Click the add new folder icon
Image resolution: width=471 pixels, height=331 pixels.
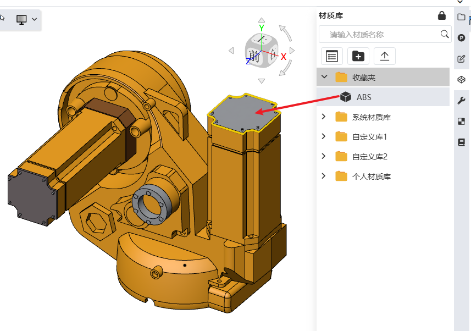(358, 56)
